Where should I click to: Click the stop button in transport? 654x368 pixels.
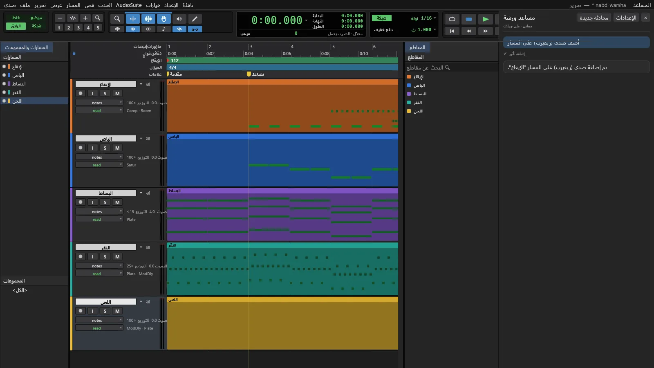tap(468, 19)
